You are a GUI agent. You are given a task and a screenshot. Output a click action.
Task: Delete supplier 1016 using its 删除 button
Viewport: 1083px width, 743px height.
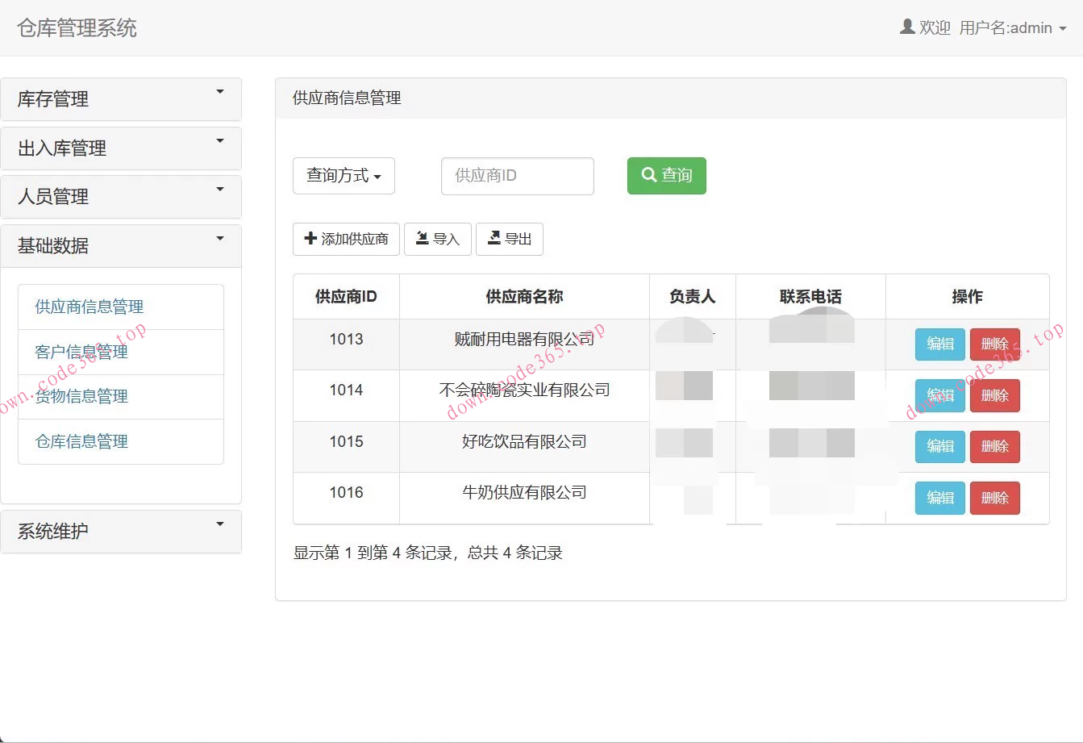(x=994, y=498)
